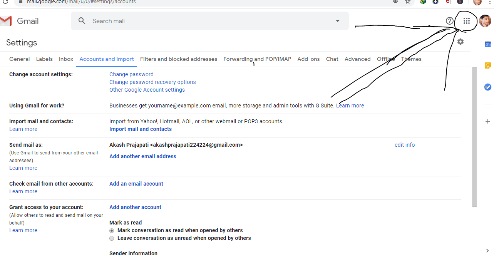The width and height of the screenshot is (494, 258).
Task: Open the Offline tab
Action: coord(386,59)
